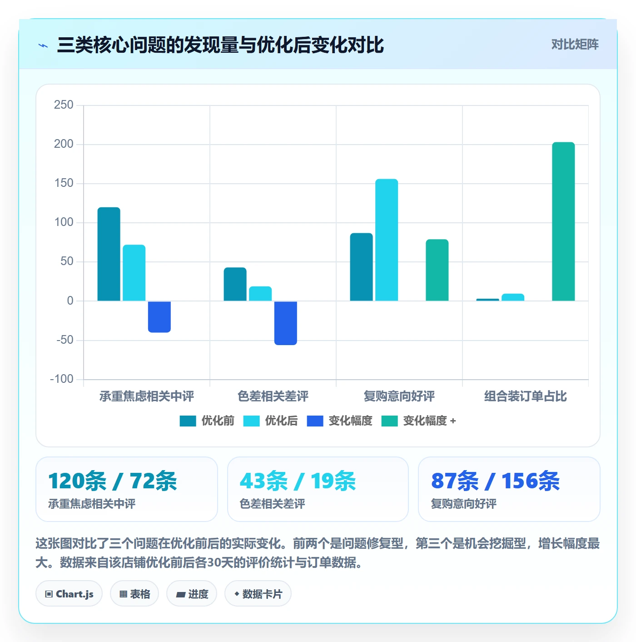Click the tall green bar for 组合装订单占比

(x=563, y=221)
